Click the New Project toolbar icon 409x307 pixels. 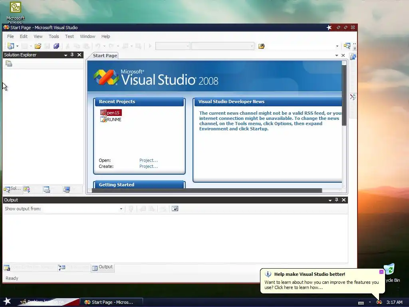11,46
